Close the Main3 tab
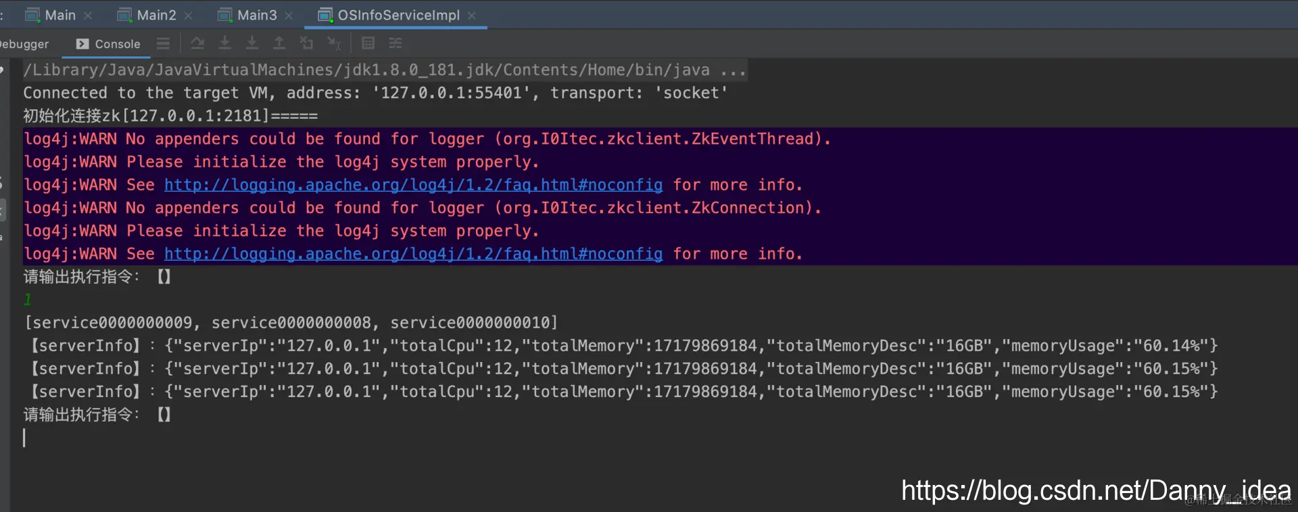1298x512 pixels. tap(289, 16)
